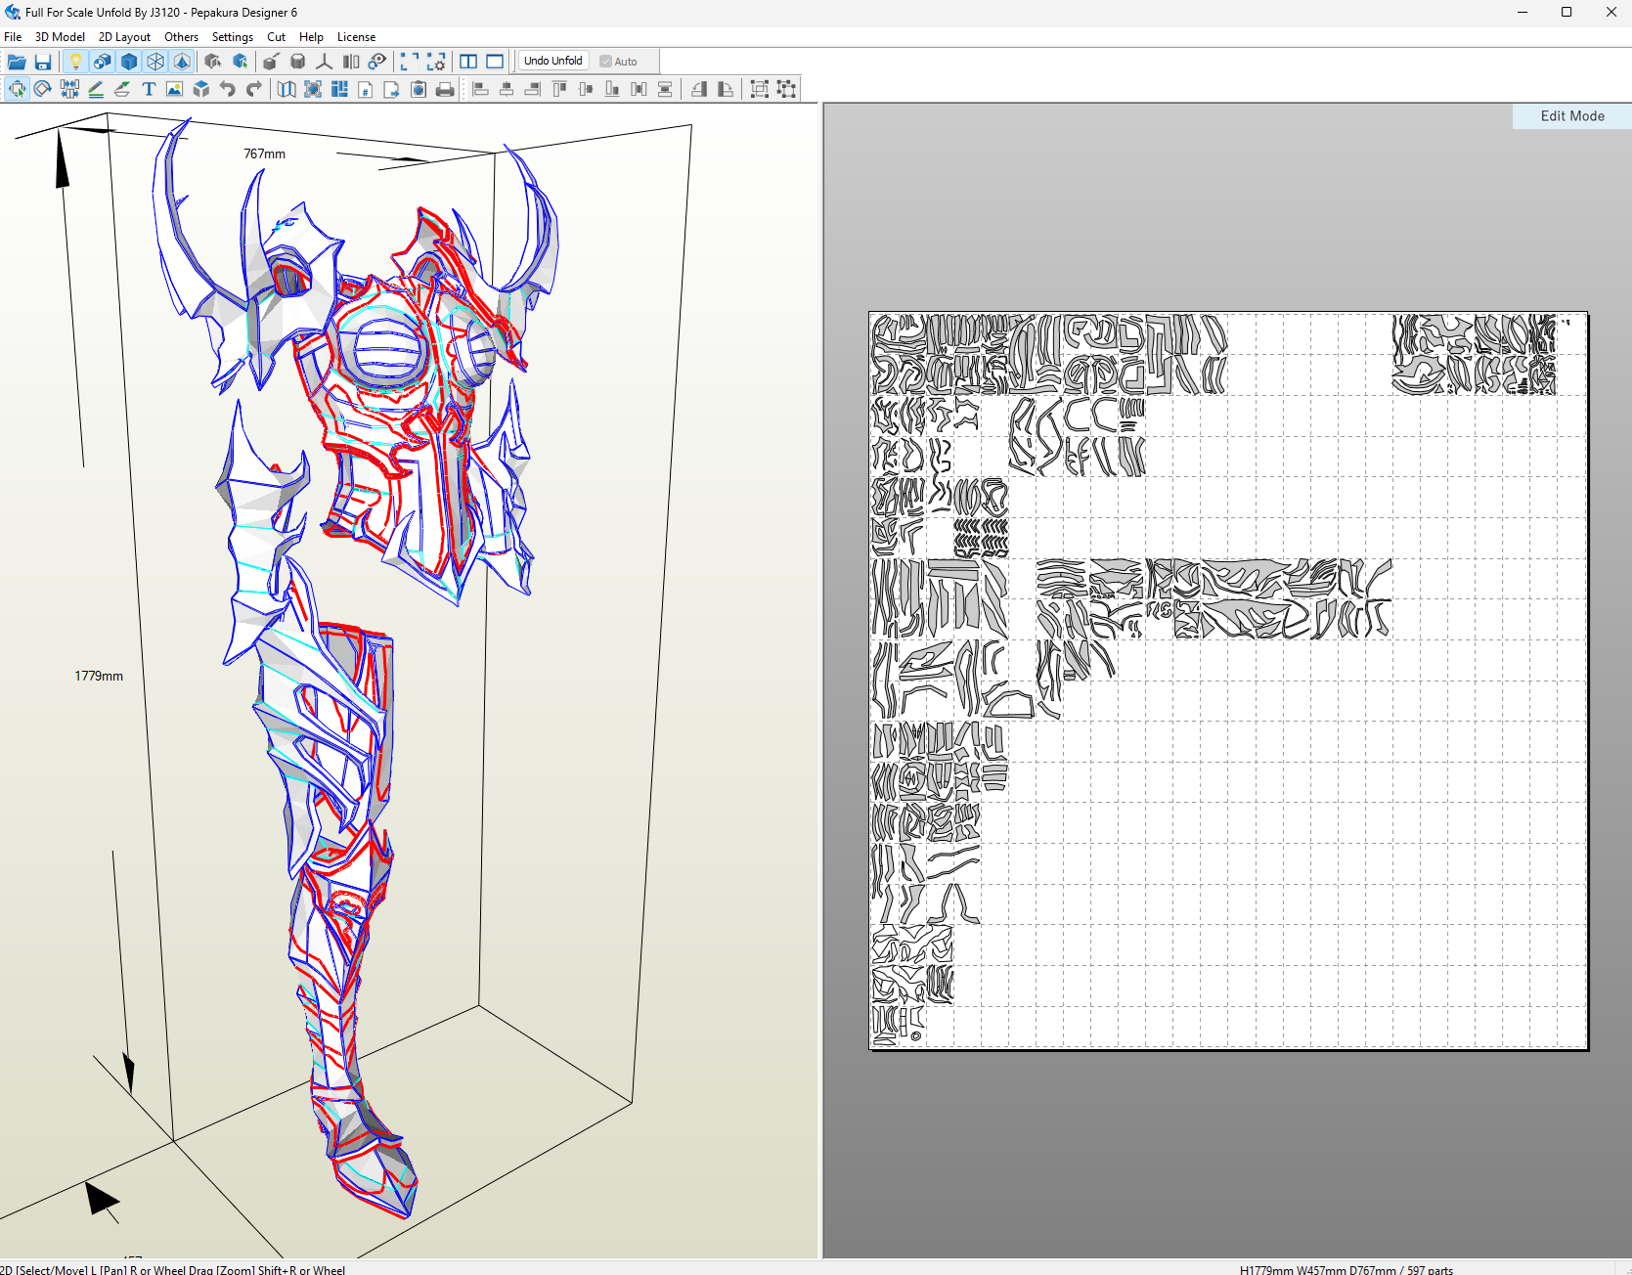Click the Open file folder icon
Screen dimensions: 1632x1275
tap(17, 62)
